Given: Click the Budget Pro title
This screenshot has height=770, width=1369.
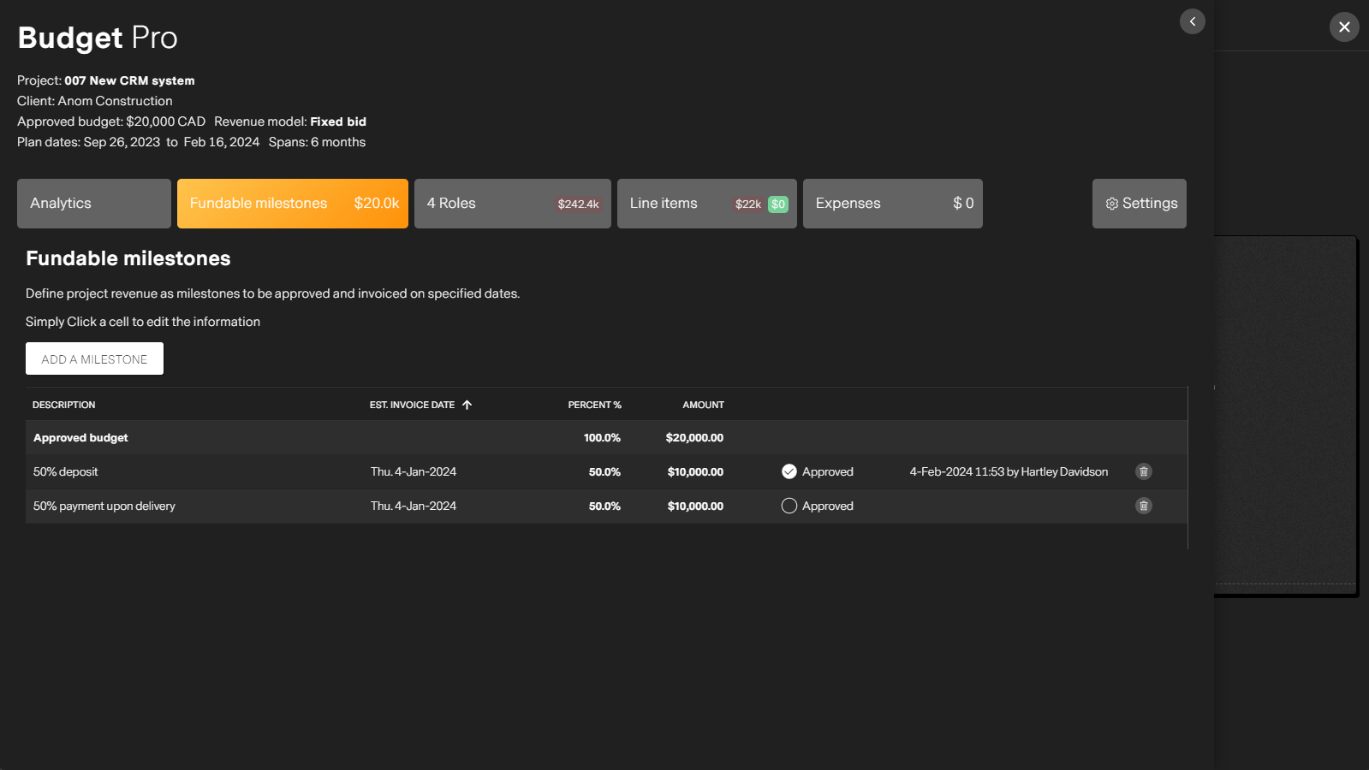Looking at the screenshot, I should click(x=98, y=38).
